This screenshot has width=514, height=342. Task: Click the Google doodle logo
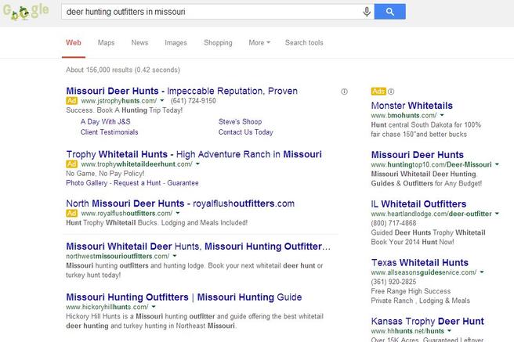pos(26,12)
